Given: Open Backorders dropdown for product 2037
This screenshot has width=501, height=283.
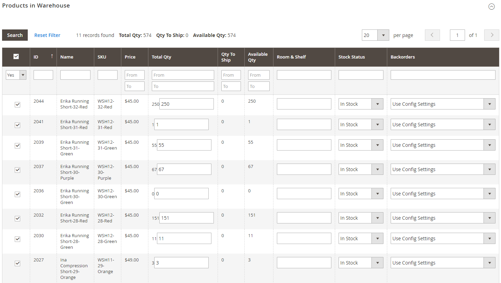Looking at the screenshot, I should point(443,169).
